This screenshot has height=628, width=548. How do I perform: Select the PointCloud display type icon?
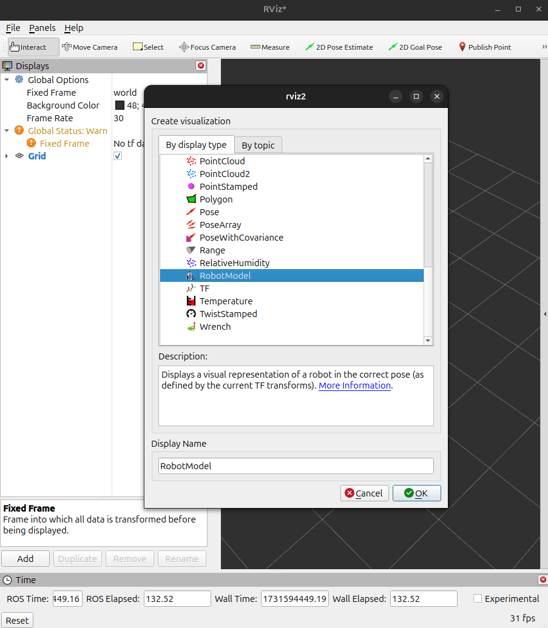pos(191,161)
